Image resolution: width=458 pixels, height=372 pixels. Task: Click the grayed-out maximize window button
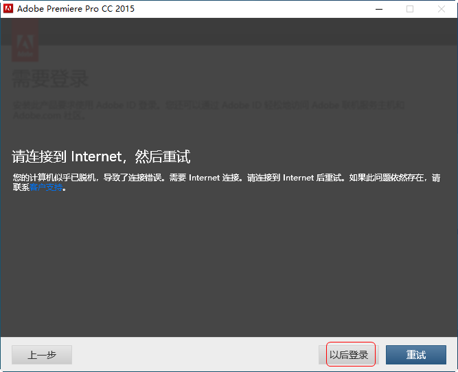tap(410, 9)
